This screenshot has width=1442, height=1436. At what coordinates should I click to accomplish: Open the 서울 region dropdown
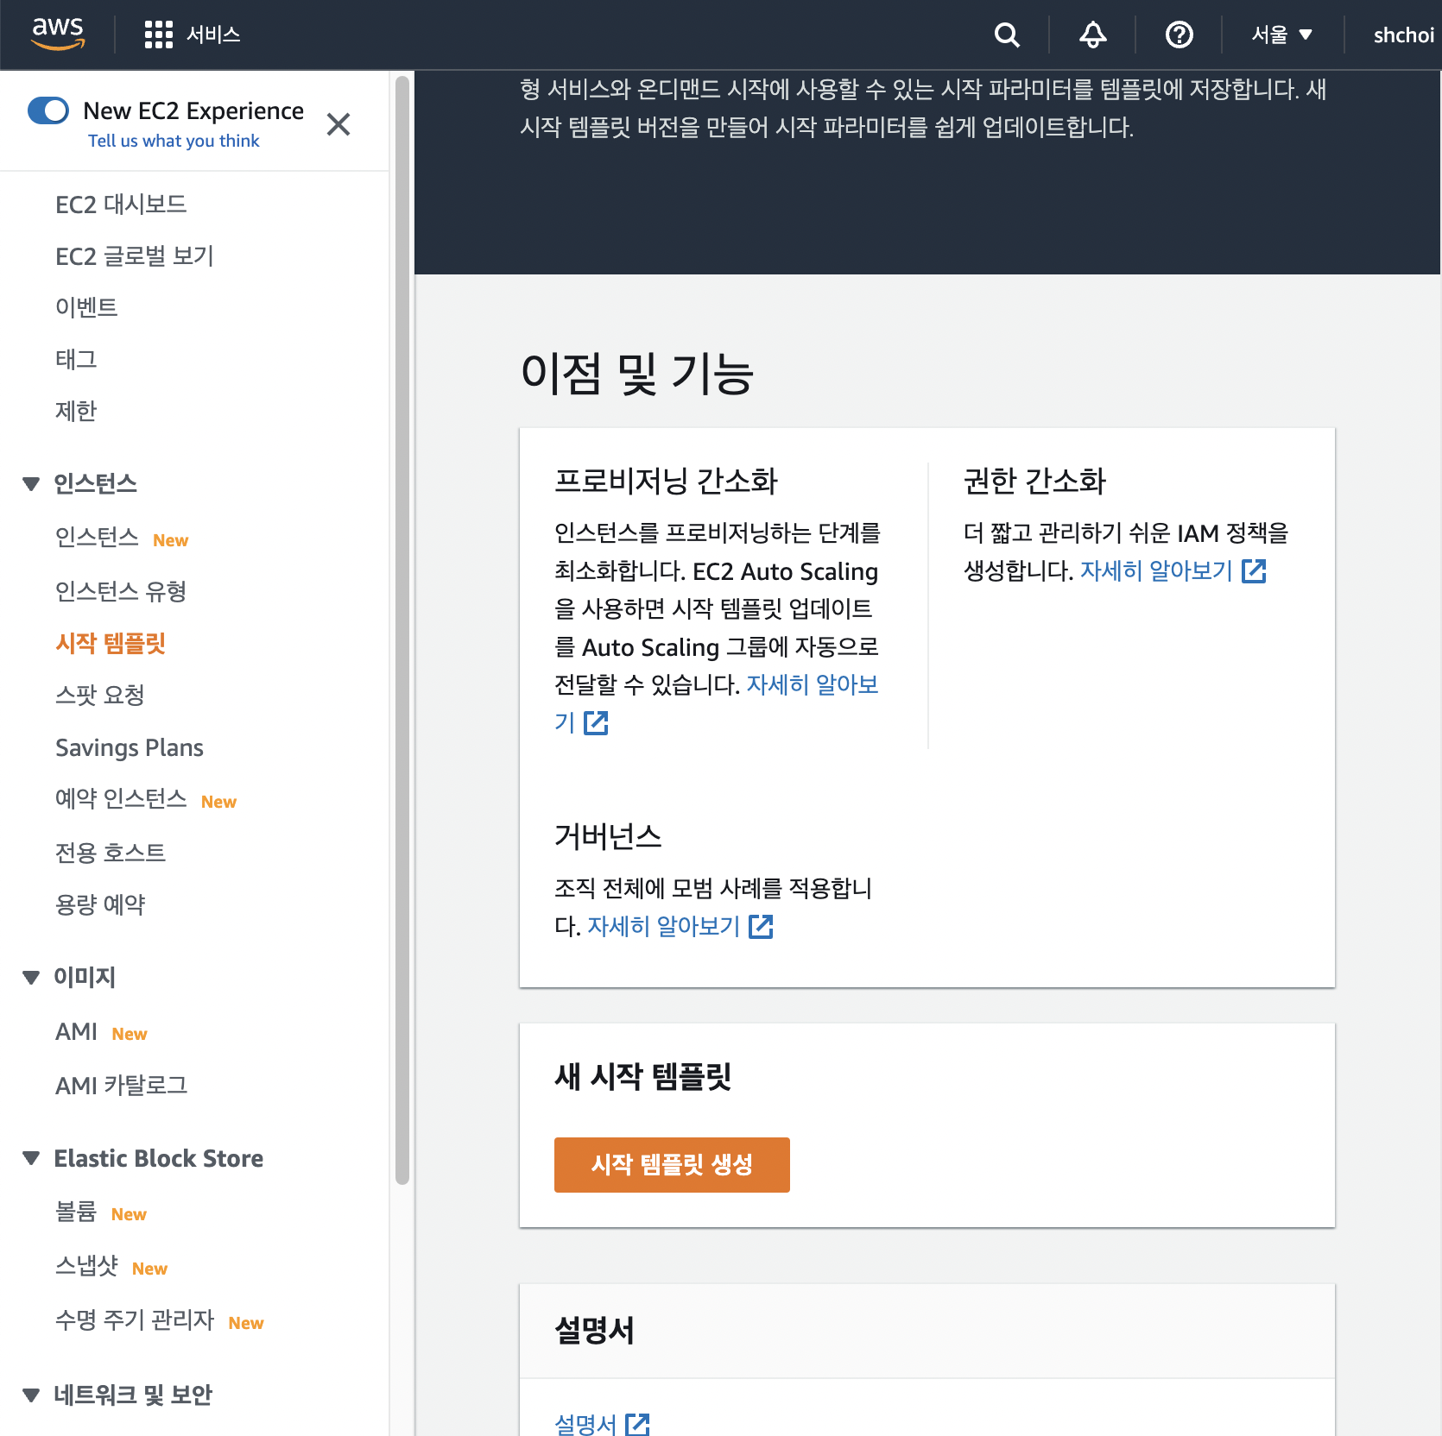(1282, 35)
